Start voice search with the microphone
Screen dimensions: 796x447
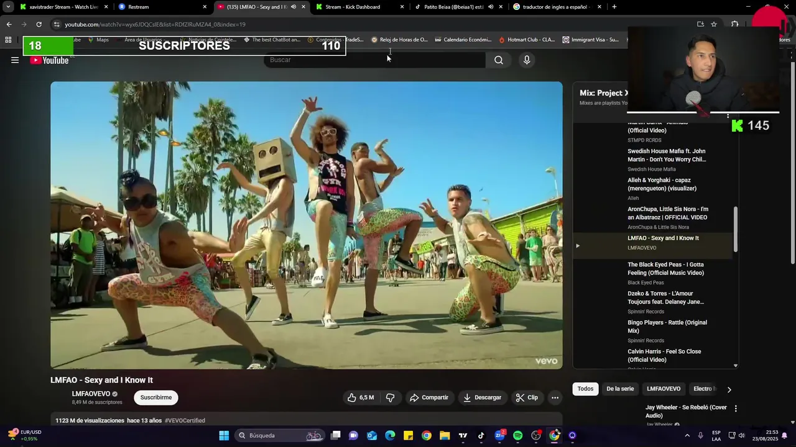click(527, 60)
